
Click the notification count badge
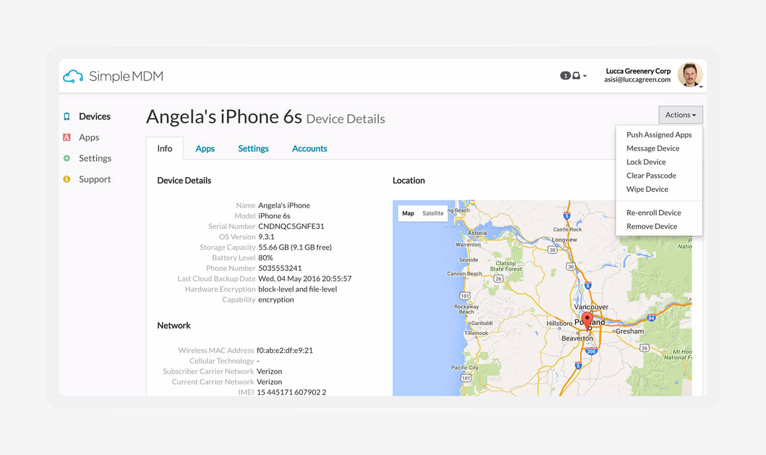tap(565, 75)
